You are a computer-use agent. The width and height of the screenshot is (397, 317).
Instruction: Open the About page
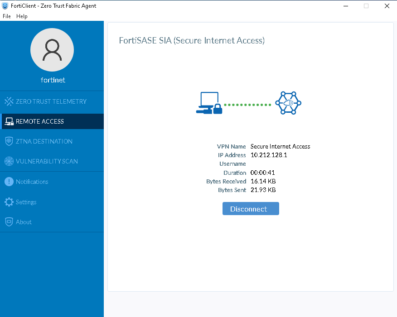click(52, 222)
